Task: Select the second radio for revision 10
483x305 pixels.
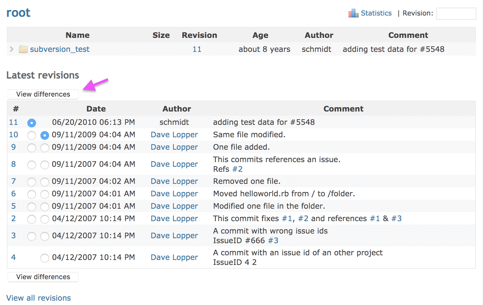Action: tap(45, 135)
